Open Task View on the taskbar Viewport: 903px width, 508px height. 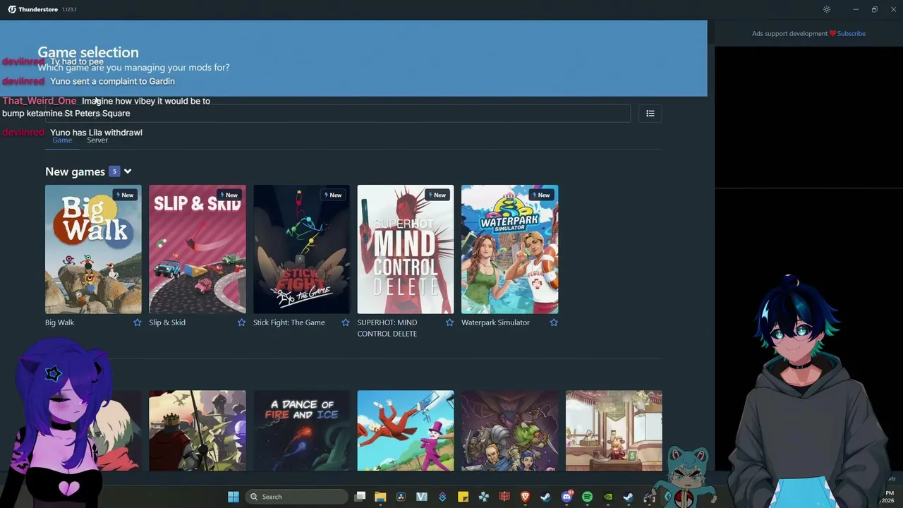(x=360, y=497)
